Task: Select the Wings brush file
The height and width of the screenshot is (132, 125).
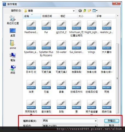Action: point(92,47)
